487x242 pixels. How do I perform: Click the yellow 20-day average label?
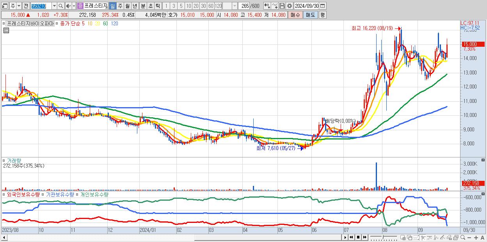coord(98,23)
